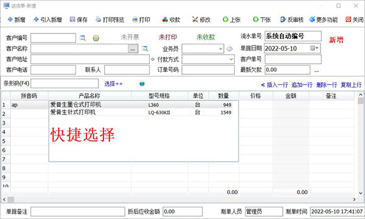Focus the 条形码(F4) input field
This screenshot has height=219, width=365.
point(64,83)
